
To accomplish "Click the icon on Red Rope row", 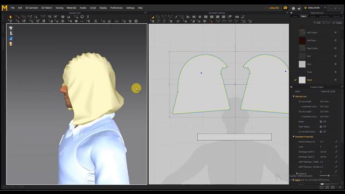I will pyautogui.click(x=335, y=40).
